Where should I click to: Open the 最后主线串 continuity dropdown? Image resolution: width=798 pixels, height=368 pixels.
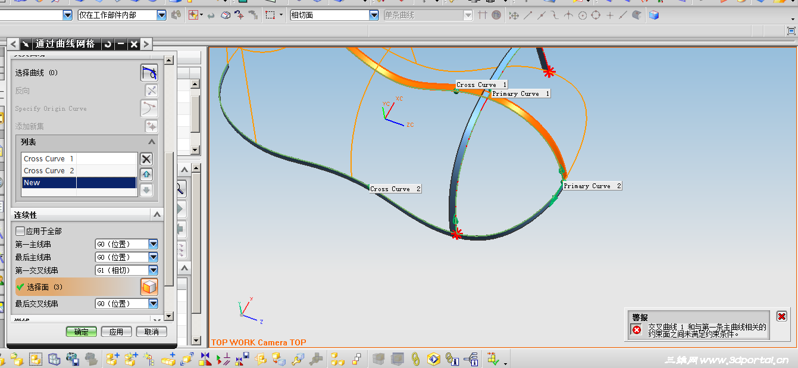click(x=154, y=257)
